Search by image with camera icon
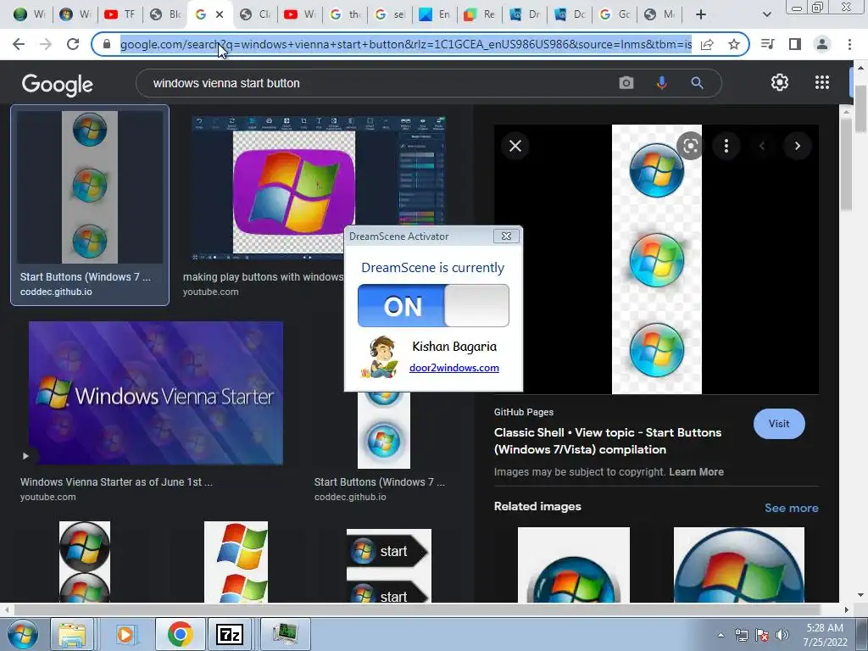Viewport: 868px width, 651px height. pos(626,83)
